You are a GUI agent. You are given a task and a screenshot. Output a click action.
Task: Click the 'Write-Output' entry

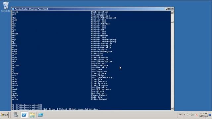(99, 99)
